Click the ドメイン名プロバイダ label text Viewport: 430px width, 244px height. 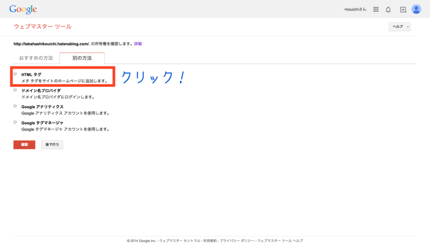coord(41,91)
